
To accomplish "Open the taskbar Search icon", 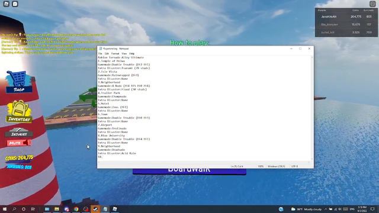I will 14,209.
